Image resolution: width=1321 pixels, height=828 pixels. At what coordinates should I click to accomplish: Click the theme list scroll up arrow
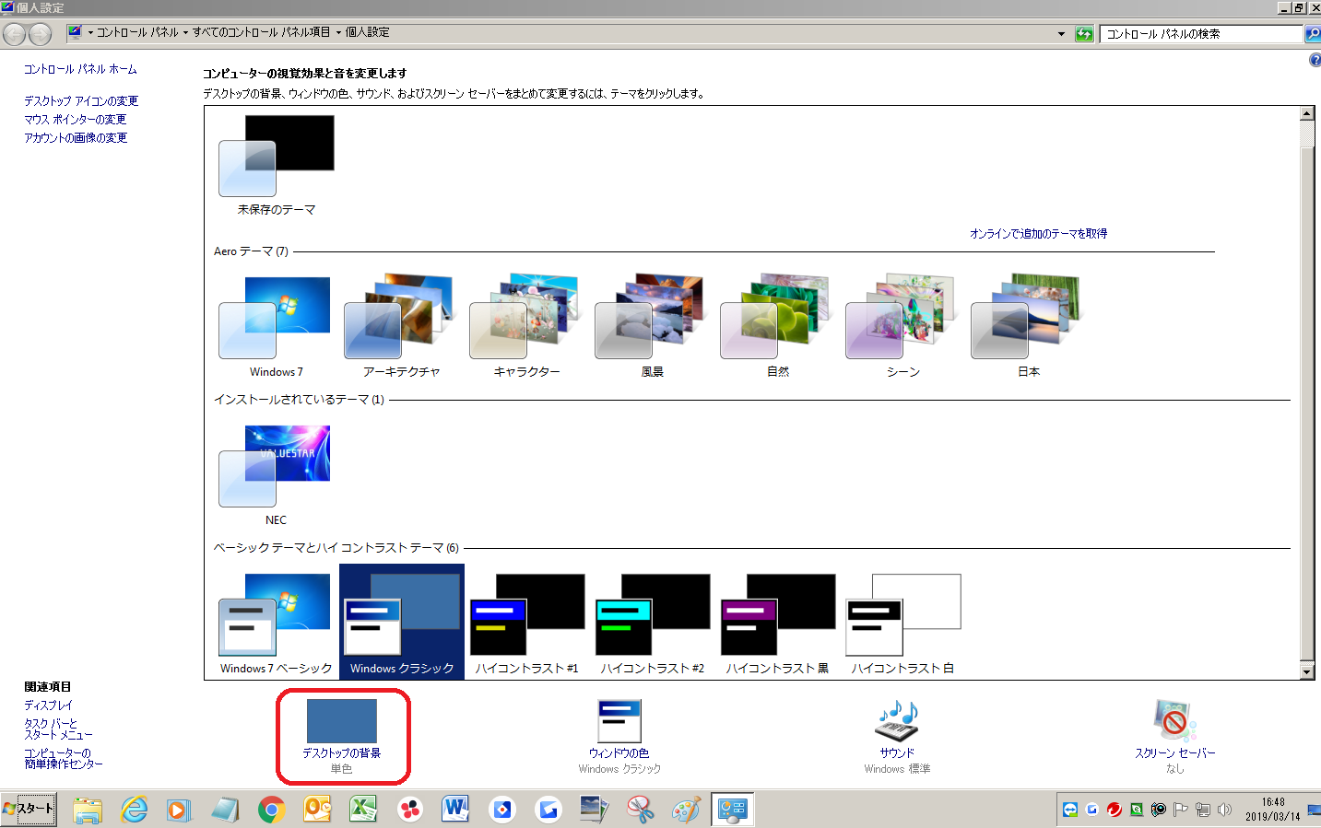[x=1306, y=113]
